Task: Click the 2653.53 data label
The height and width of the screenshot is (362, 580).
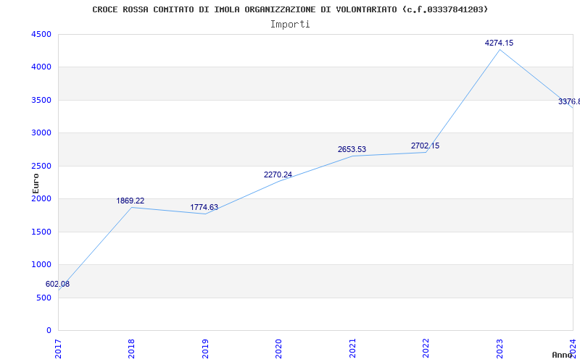Action: pos(352,149)
